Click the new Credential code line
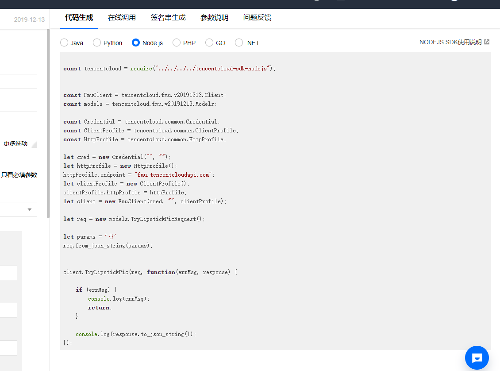Screen dimensions: 500x371 (x=117, y=157)
